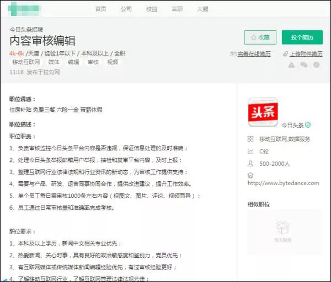Submit resume with 投个简历 button
Viewport: 331px width, 282px height.
[x=302, y=37]
